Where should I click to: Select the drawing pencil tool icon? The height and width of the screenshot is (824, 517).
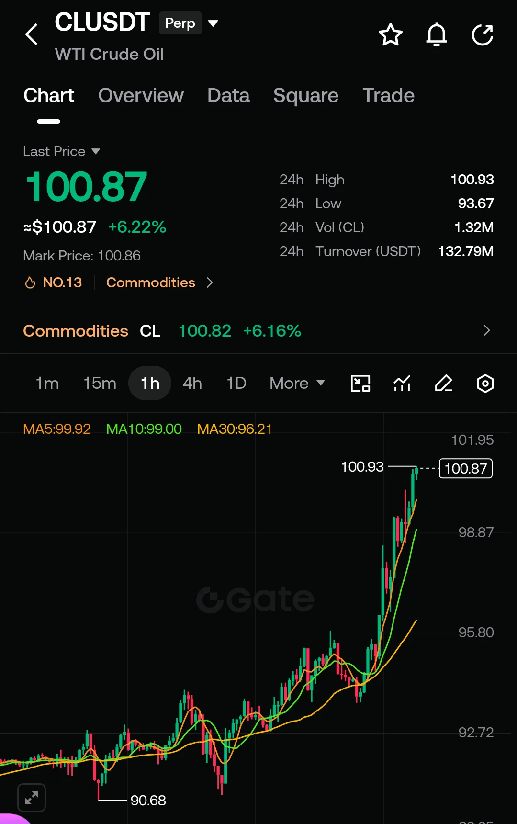(444, 384)
